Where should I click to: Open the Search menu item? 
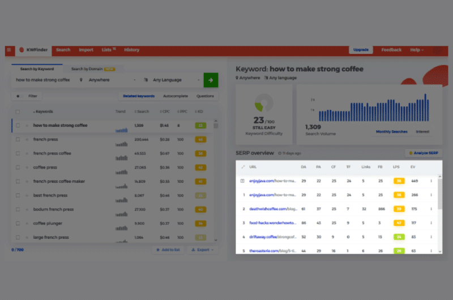[63, 50]
